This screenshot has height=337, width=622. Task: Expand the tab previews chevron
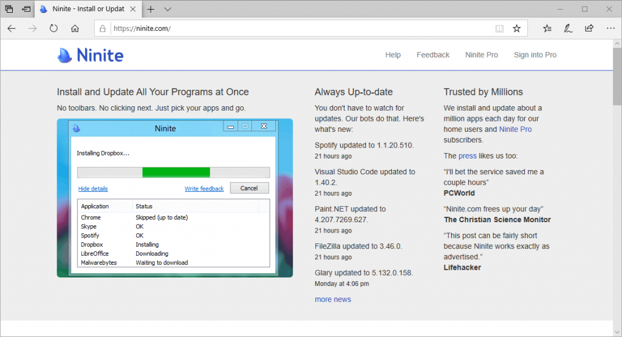coord(168,9)
